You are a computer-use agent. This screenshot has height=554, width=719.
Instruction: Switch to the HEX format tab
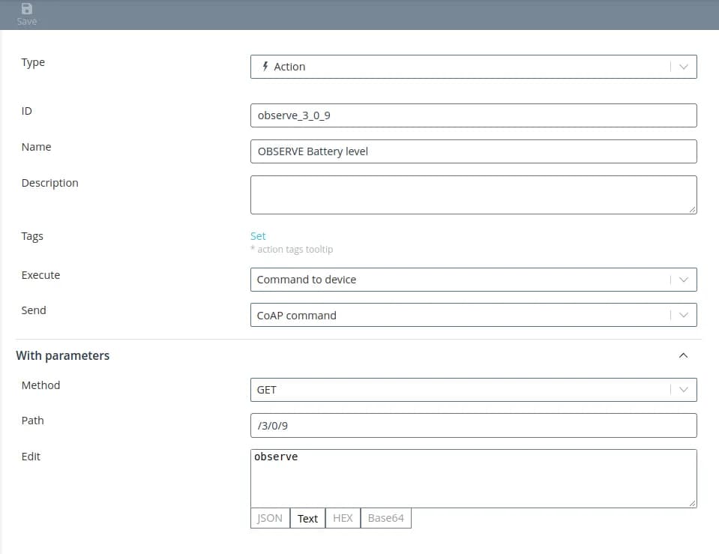[343, 518]
